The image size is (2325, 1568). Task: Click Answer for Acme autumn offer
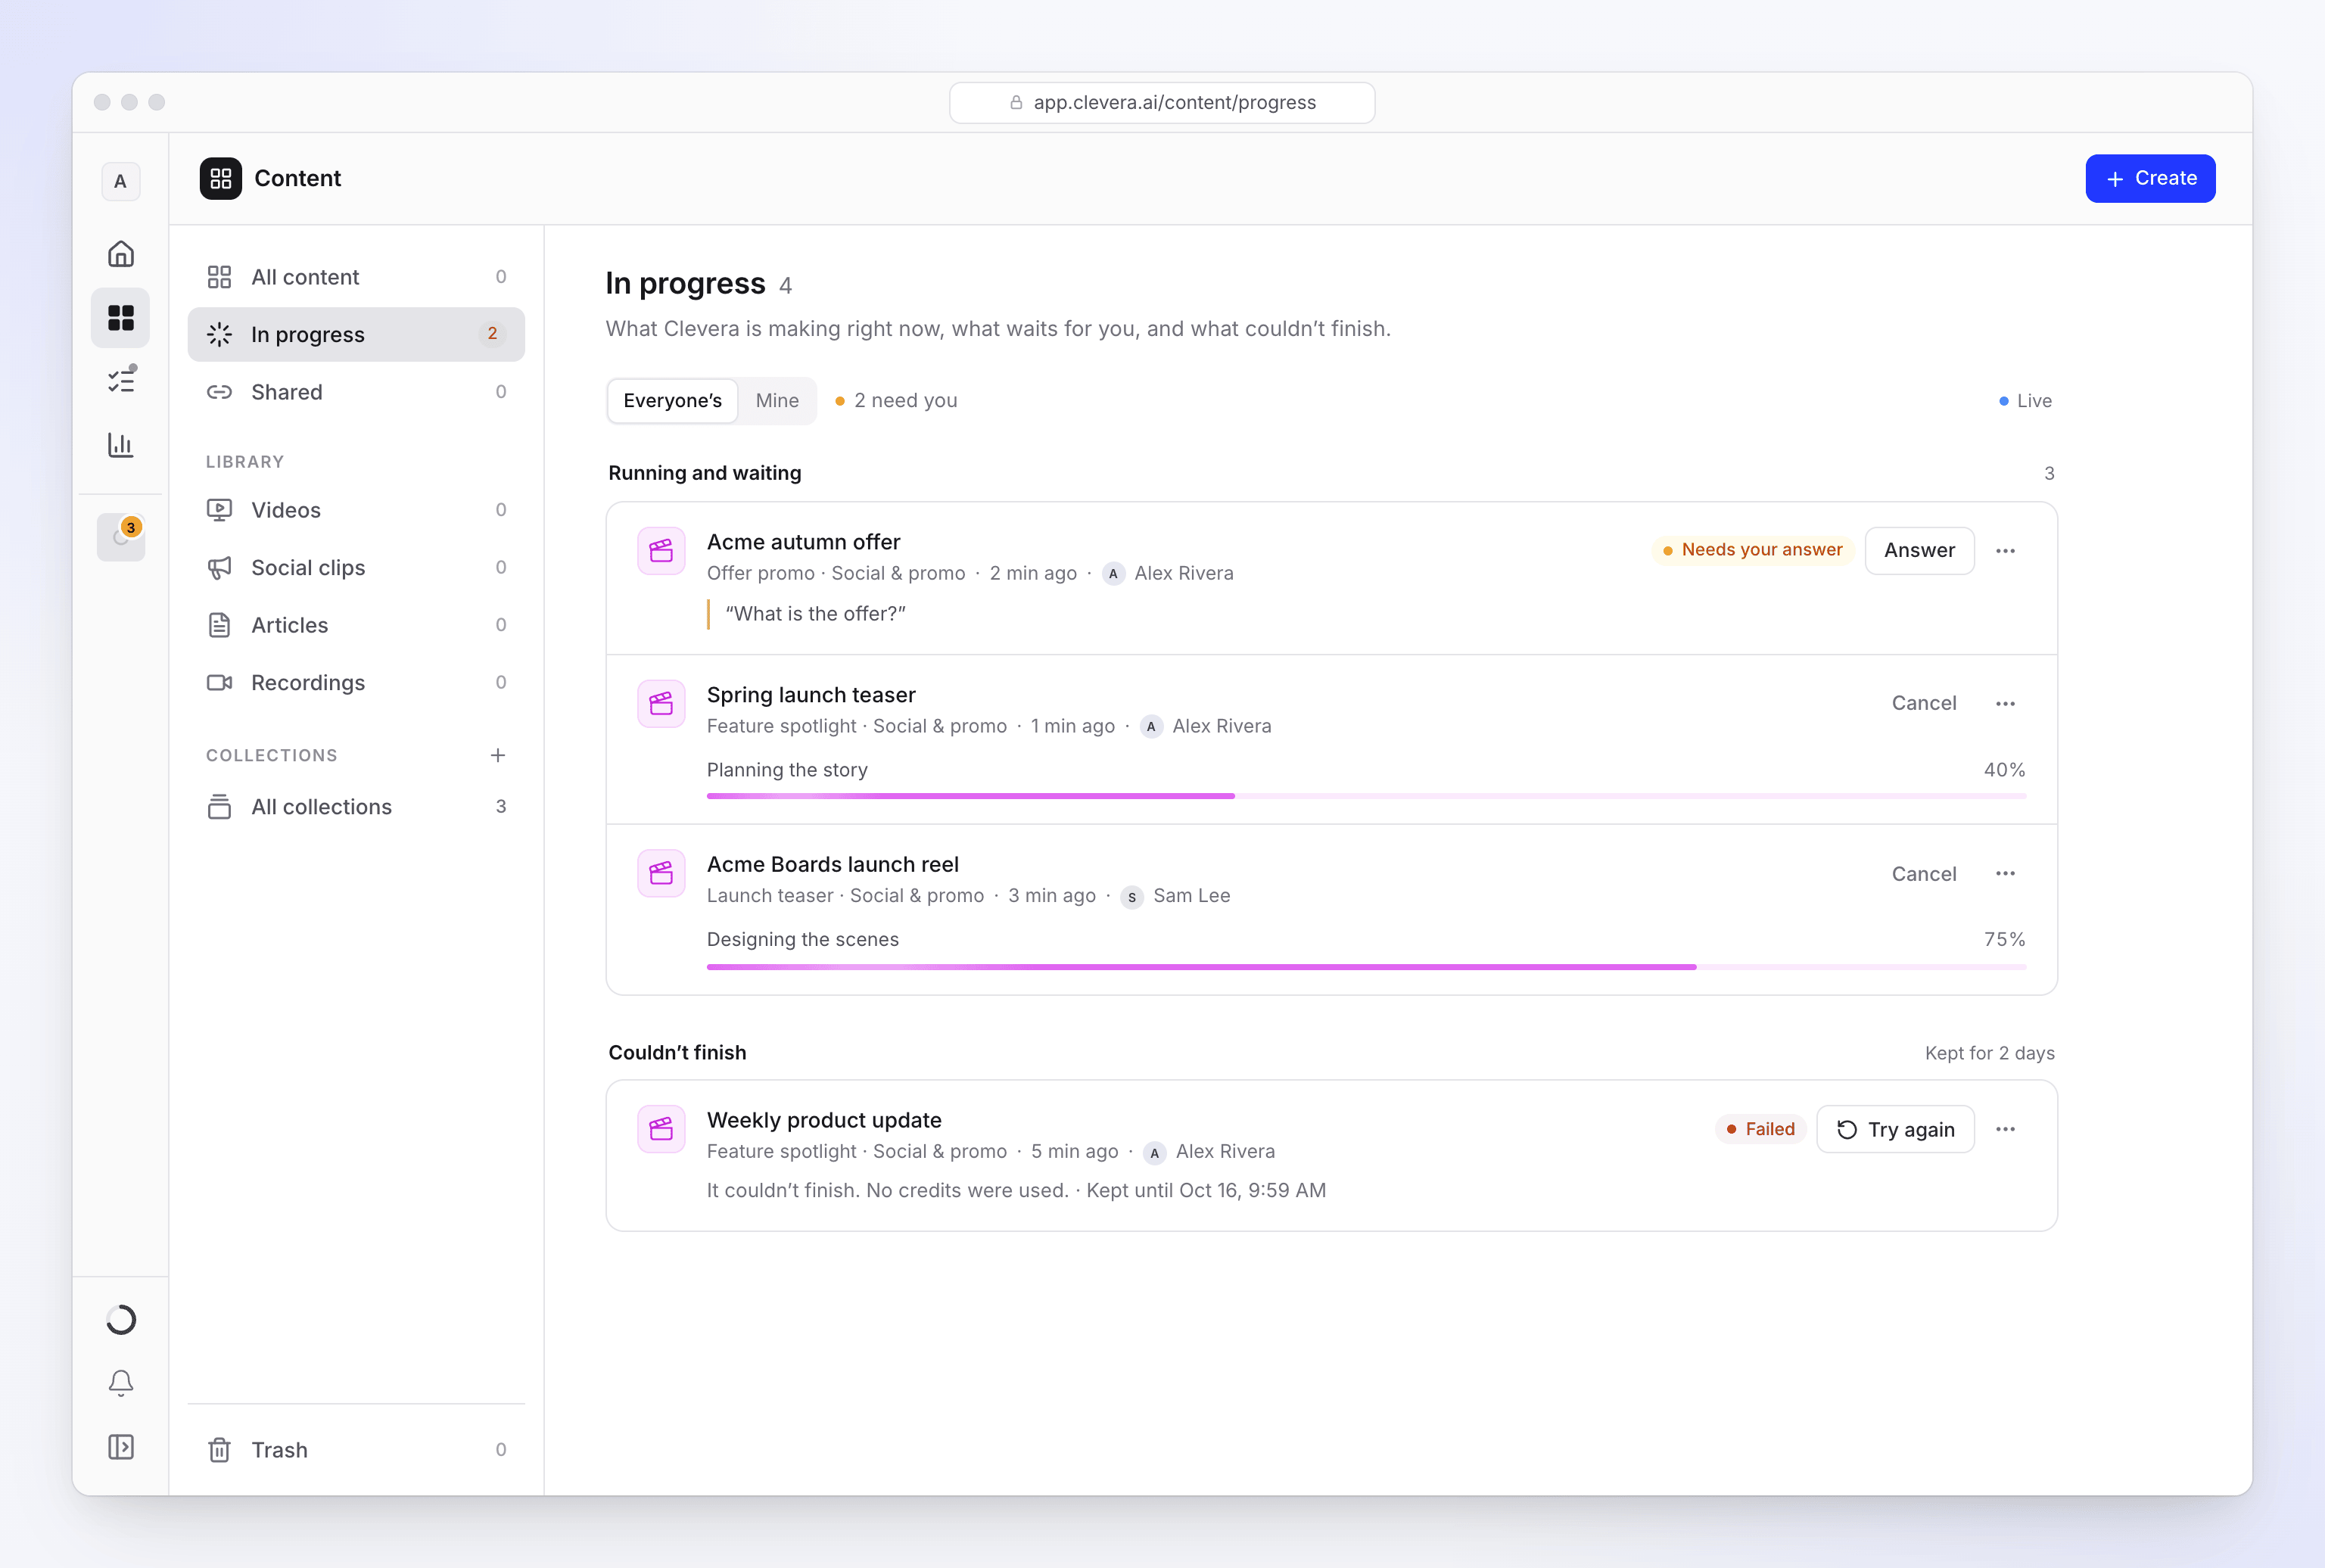tap(1919, 551)
